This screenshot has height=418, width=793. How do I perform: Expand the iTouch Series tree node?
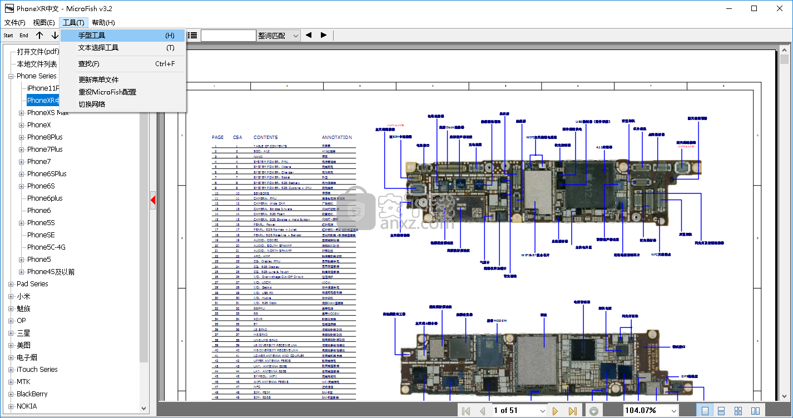(x=11, y=370)
